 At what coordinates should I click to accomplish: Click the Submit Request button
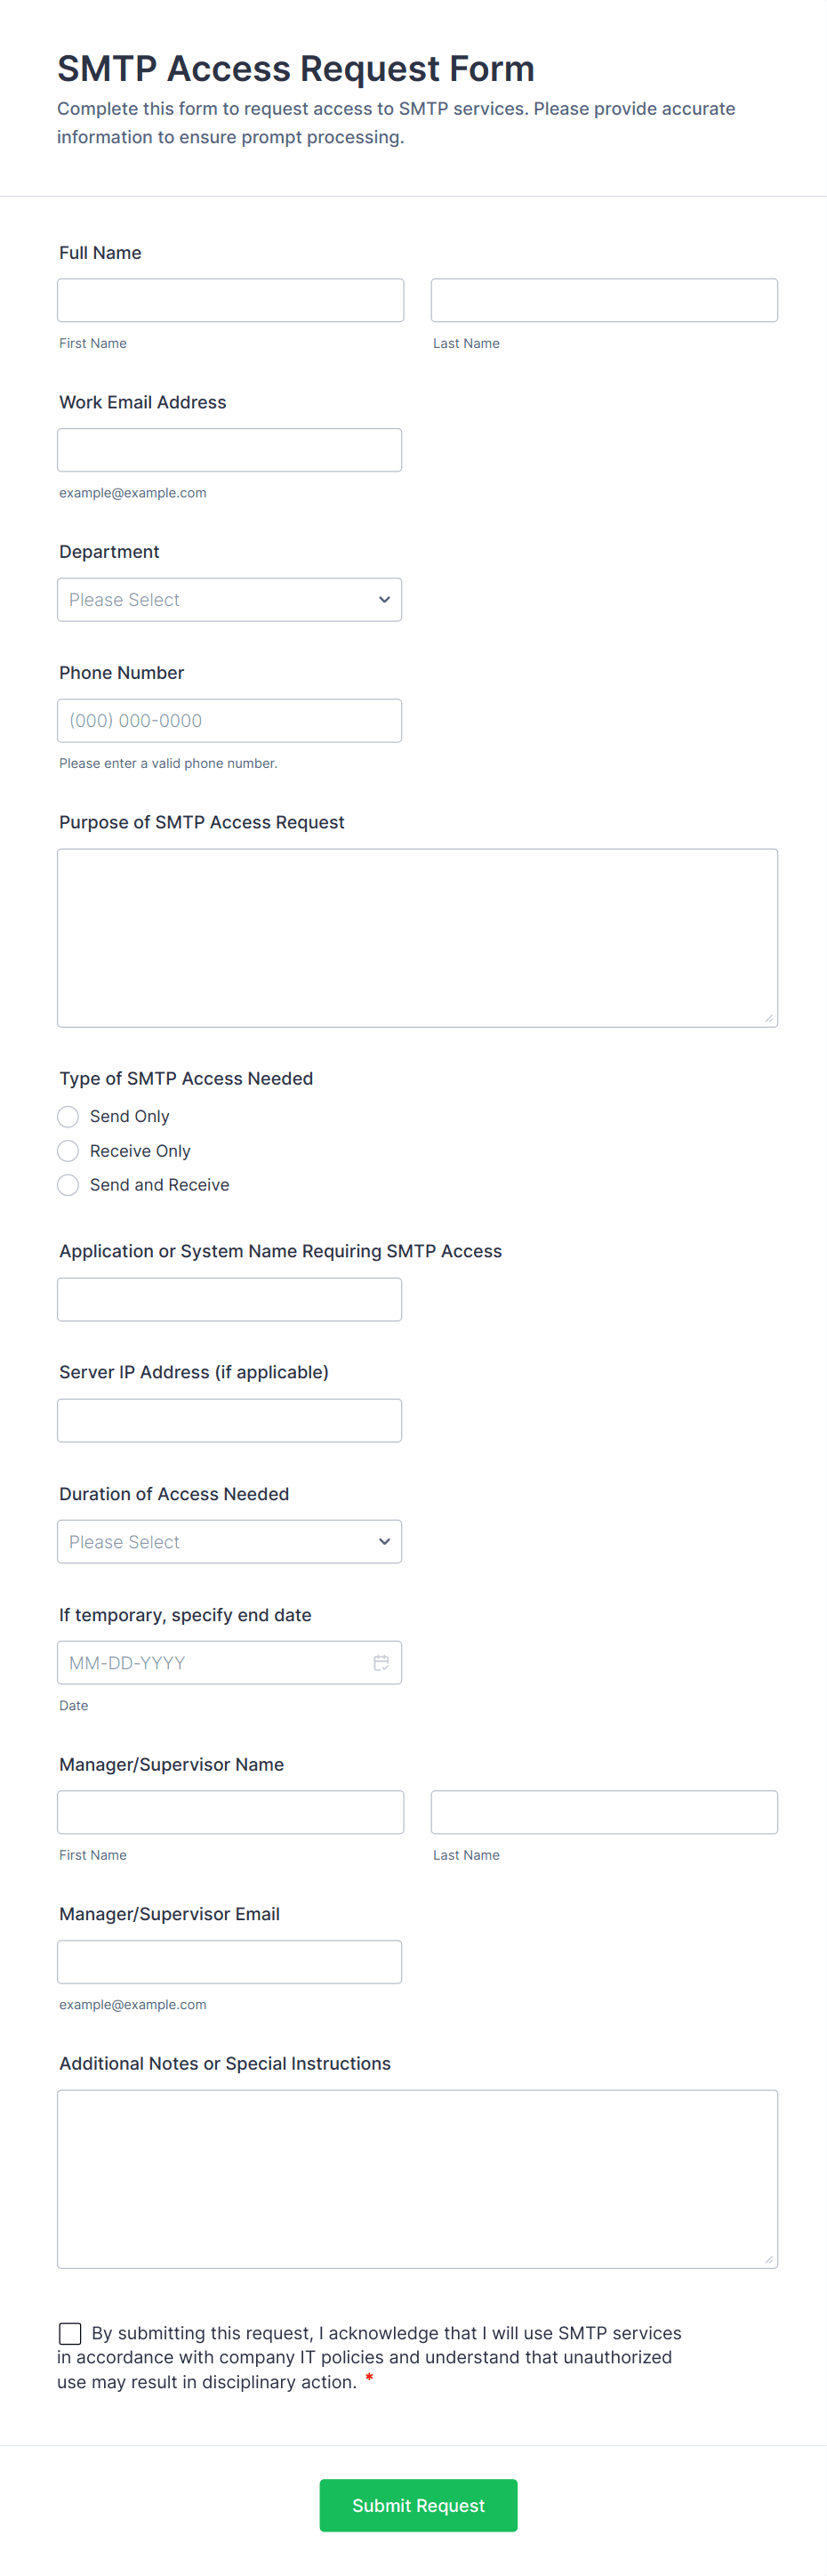pos(417,2505)
